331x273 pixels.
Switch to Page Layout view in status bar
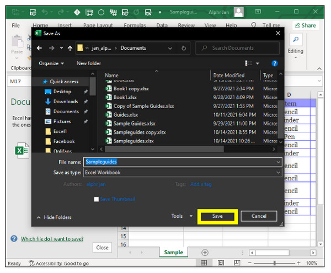[x=221, y=263]
